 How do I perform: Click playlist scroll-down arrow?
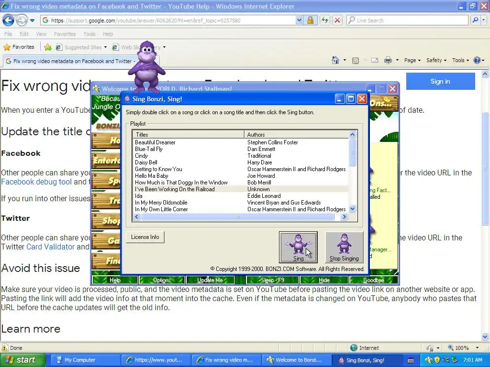352,209
